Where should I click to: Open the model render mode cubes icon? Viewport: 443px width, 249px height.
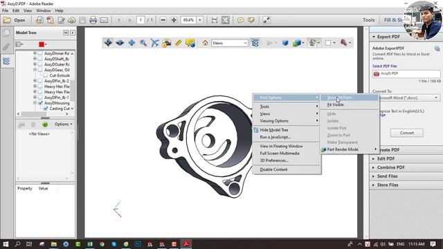297,43
